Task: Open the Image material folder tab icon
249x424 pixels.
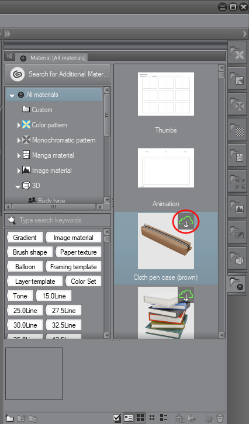Action: [237, 207]
